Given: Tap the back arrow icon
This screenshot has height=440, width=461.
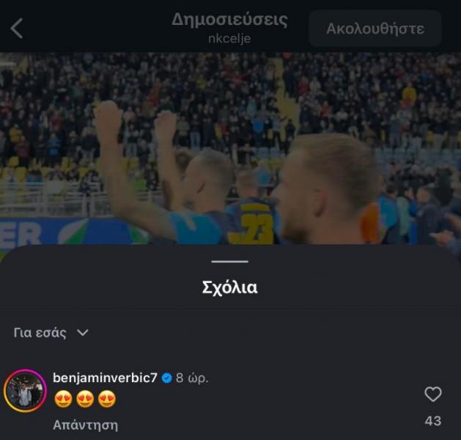Looking at the screenshot, I should point(16,29).
